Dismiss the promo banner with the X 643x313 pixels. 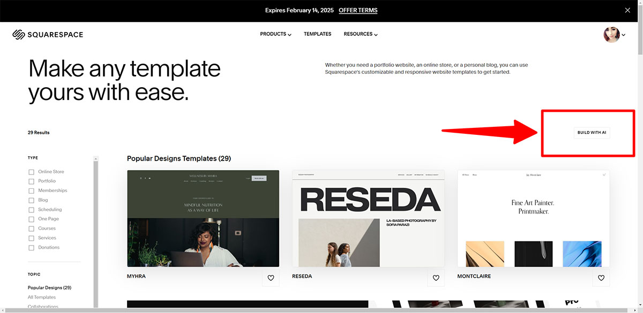click(x=627, y=10)
